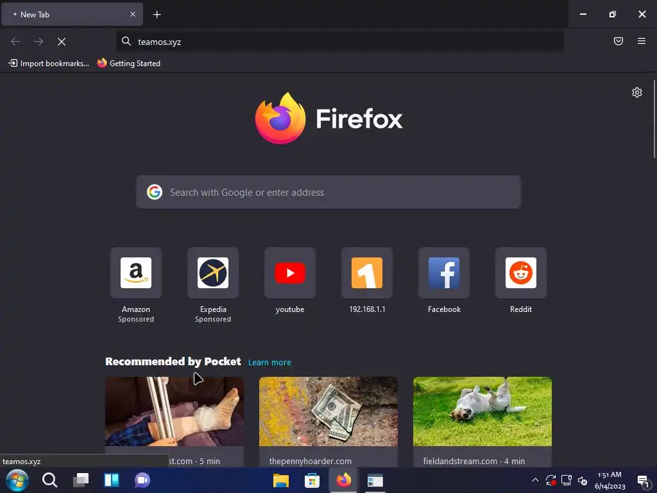Open new tab personalize gear settings
Viewport: 657px width, 493px height.
click(637, 92)
